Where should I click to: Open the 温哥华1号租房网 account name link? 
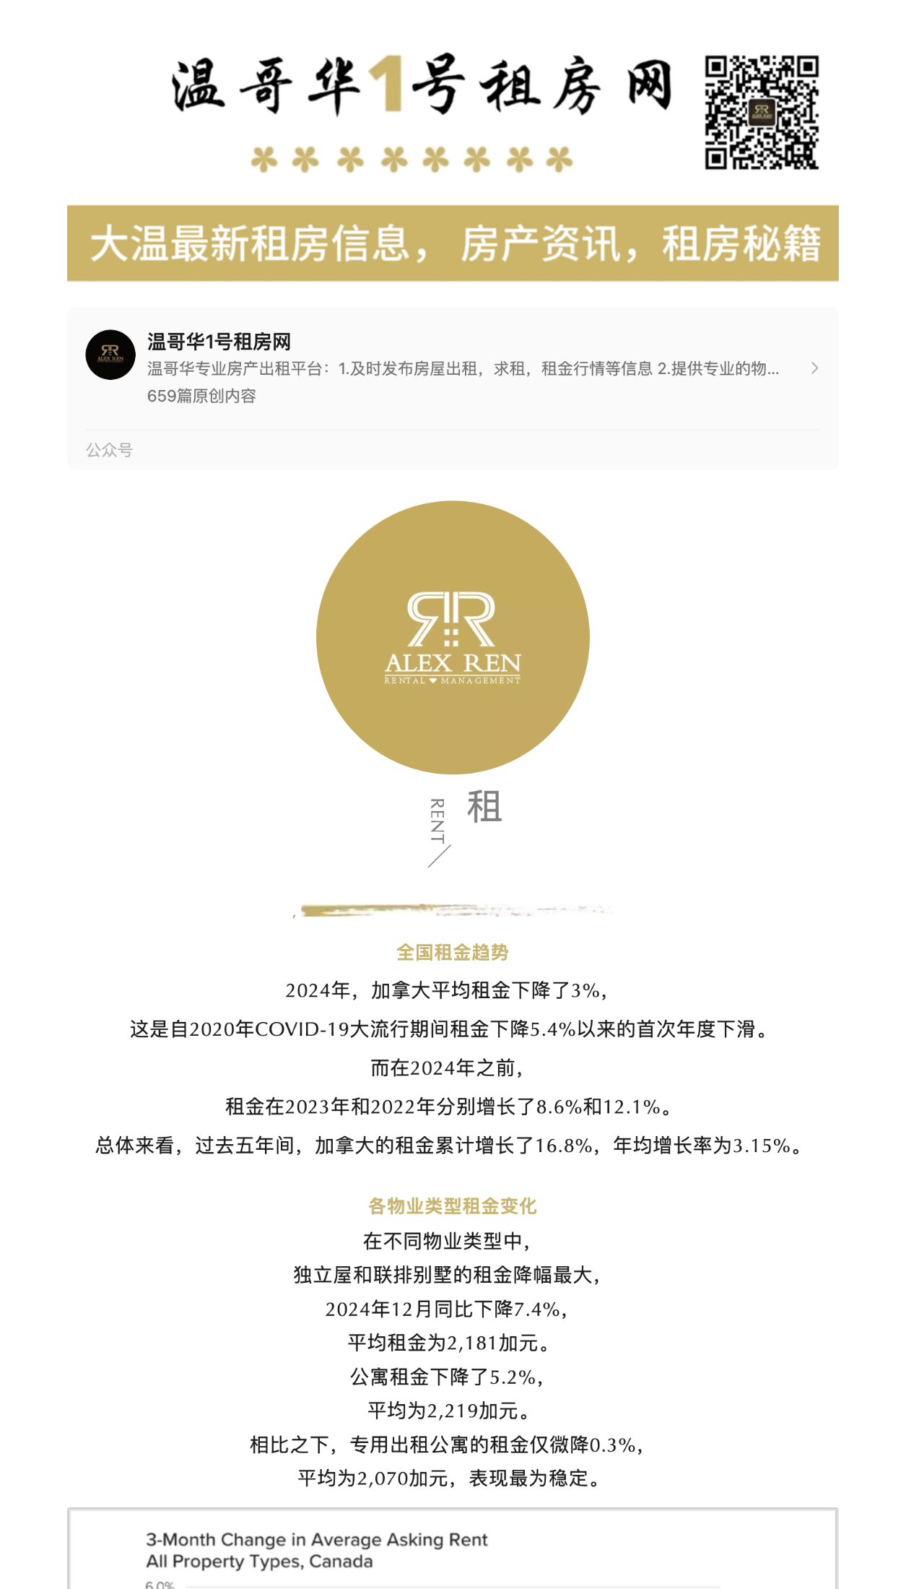219,342
